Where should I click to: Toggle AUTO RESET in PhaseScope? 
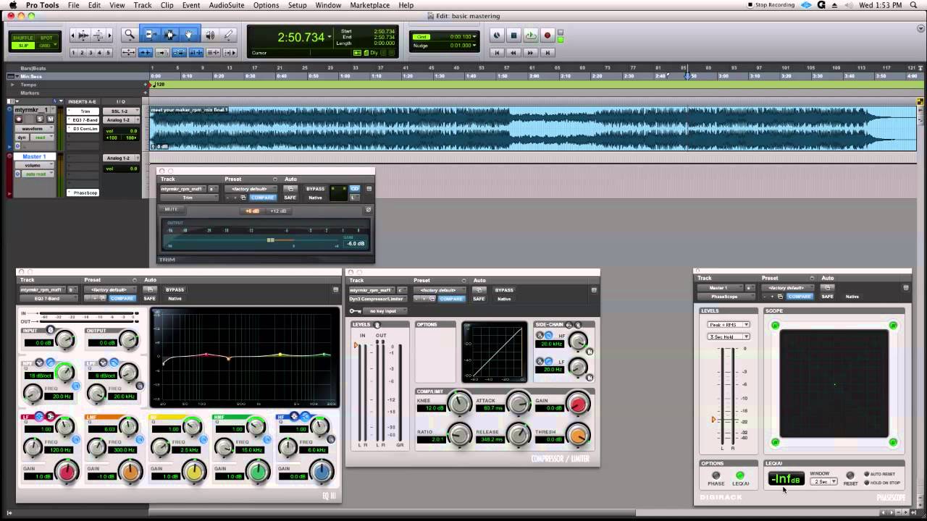pos(866,474)
